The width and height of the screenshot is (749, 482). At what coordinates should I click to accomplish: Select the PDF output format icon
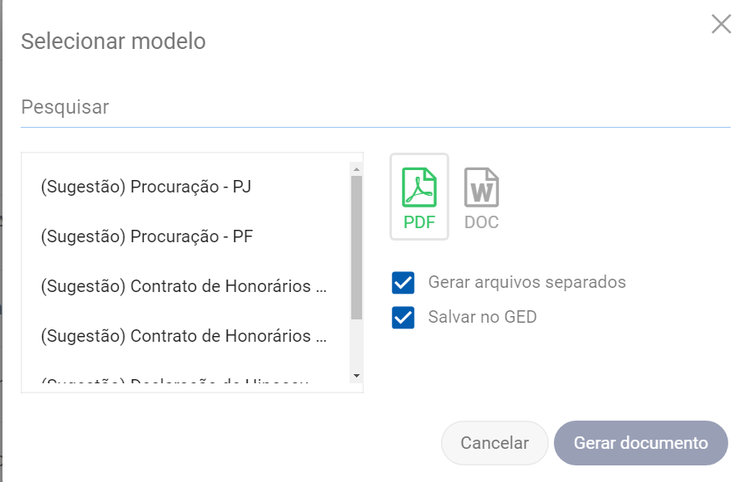[x=419, y=197]
